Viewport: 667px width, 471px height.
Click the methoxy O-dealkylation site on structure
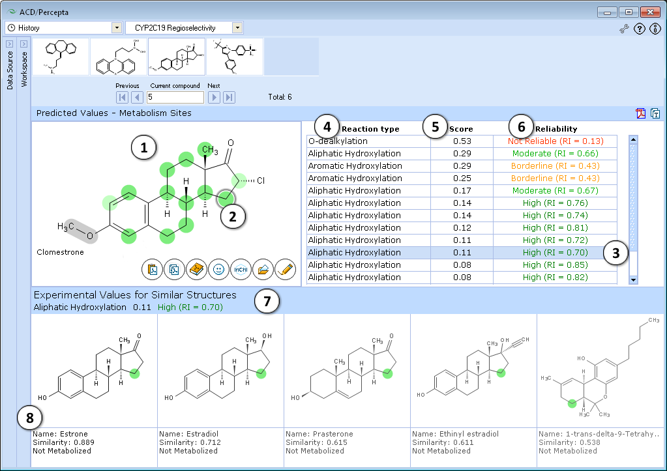tap(82, 232)
